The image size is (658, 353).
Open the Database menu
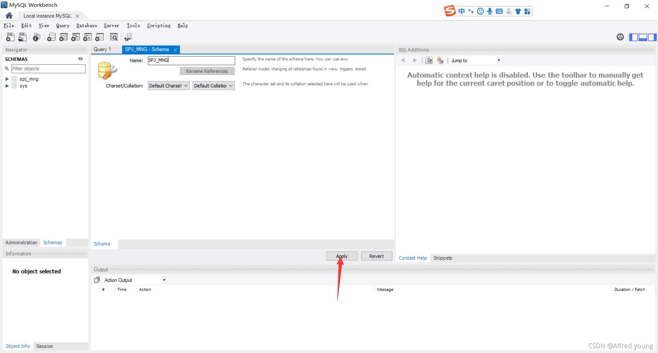click(x=87, y=25)
